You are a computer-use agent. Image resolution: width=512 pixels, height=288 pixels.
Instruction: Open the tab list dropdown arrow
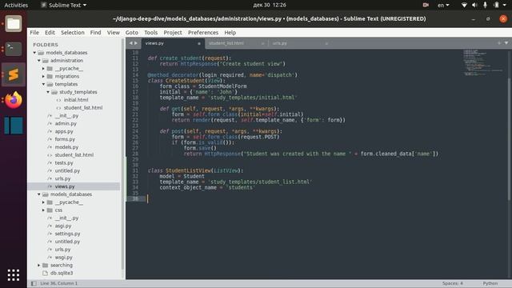point(506,42)
